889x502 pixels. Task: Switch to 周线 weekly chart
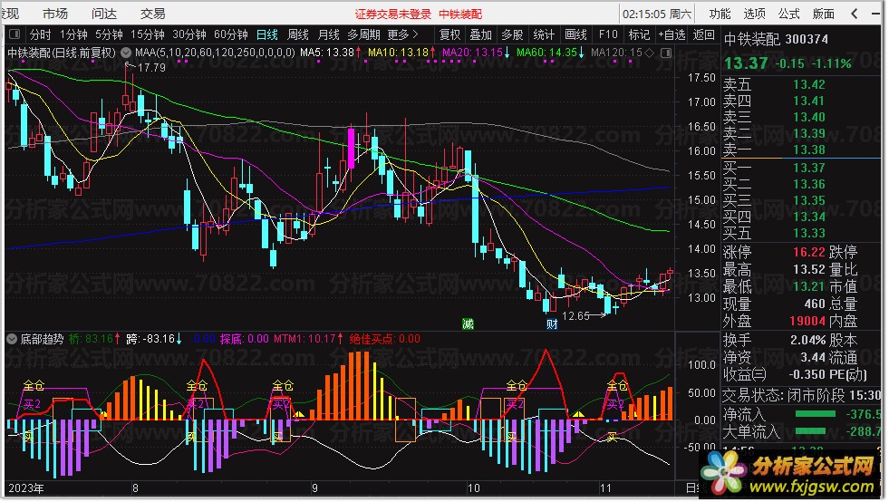(297, 34)
